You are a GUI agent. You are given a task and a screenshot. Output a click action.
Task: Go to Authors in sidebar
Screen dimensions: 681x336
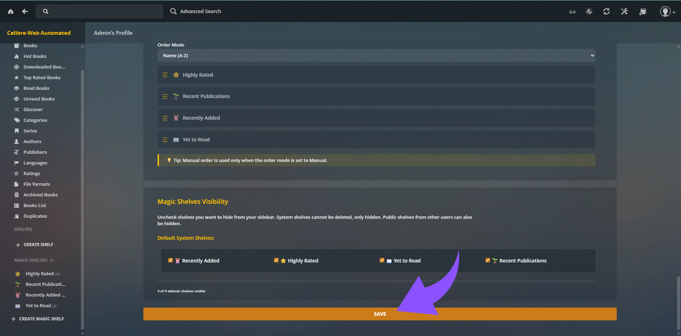[x=32, y=141]
